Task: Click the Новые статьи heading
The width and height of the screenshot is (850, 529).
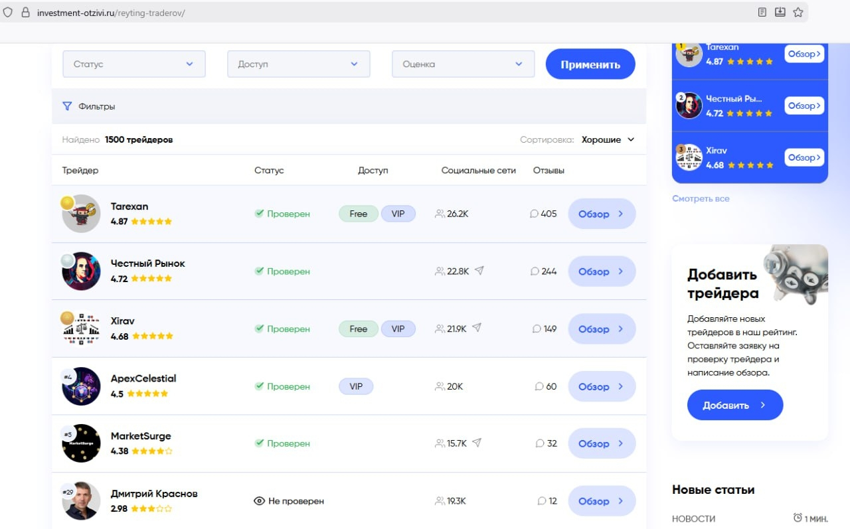Action: tap(713, 490)
